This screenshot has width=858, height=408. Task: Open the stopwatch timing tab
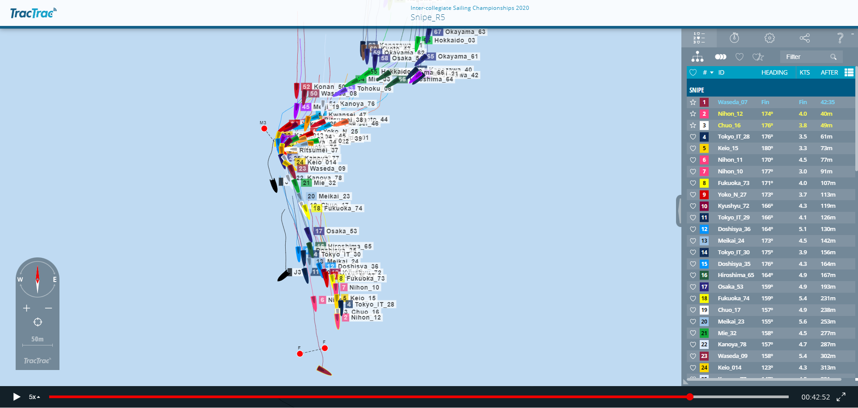click(734, 38)
